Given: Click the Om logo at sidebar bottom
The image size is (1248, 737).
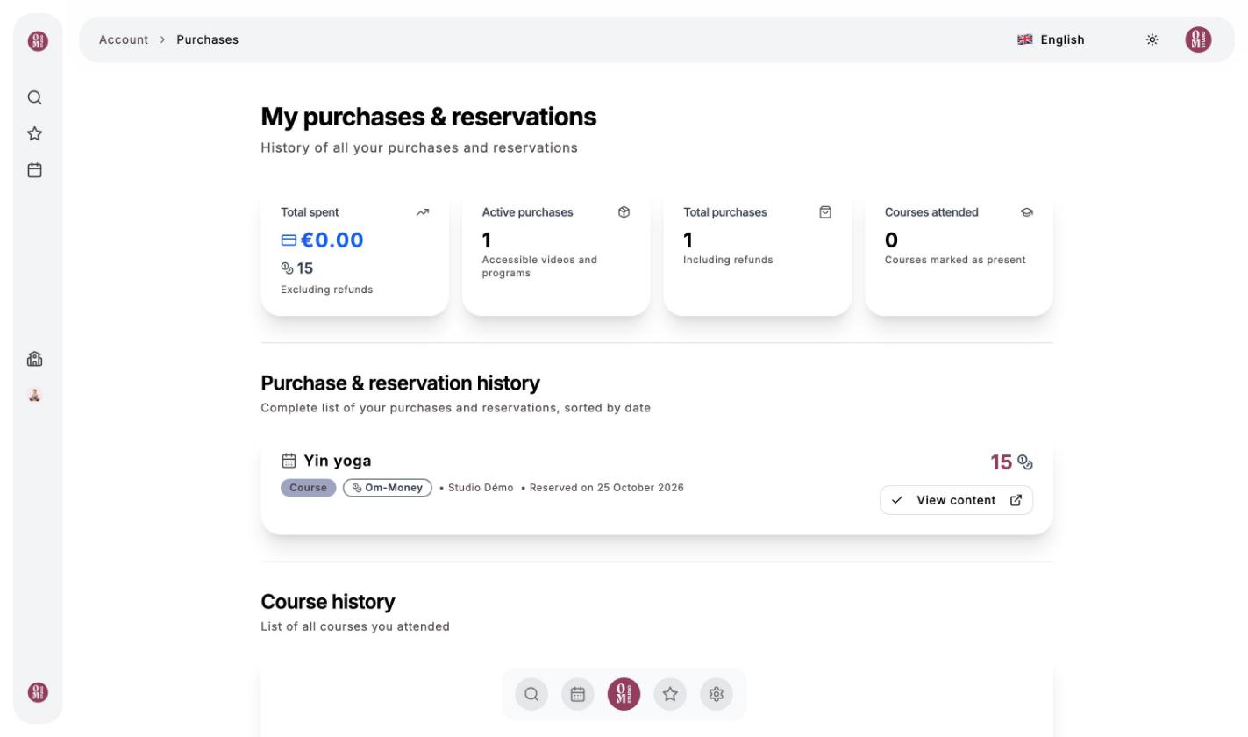Looking at the screenshot, I should (38, 692).
